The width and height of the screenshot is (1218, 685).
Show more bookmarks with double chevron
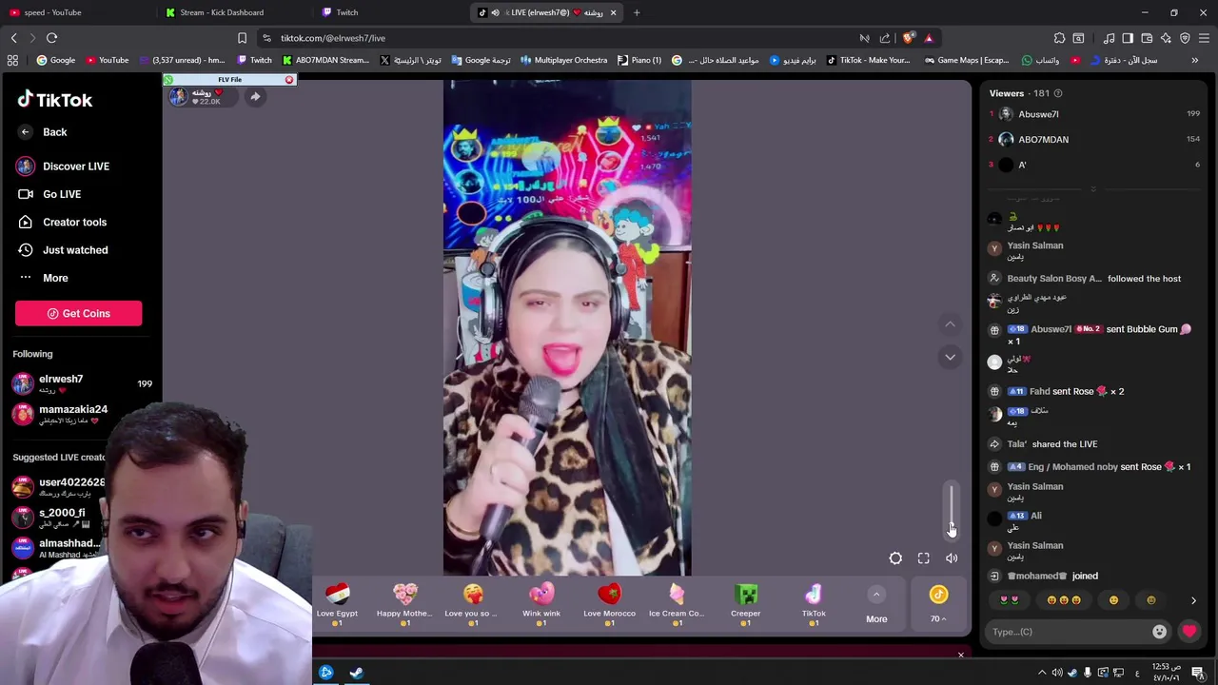[1195, 60]
